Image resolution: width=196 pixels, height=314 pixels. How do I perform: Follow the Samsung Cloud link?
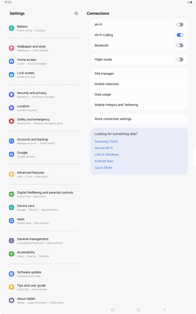[106, 141]
